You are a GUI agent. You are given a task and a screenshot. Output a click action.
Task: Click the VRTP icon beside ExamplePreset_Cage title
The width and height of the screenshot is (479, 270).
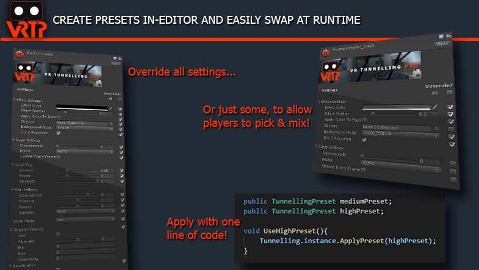[326, 53]
